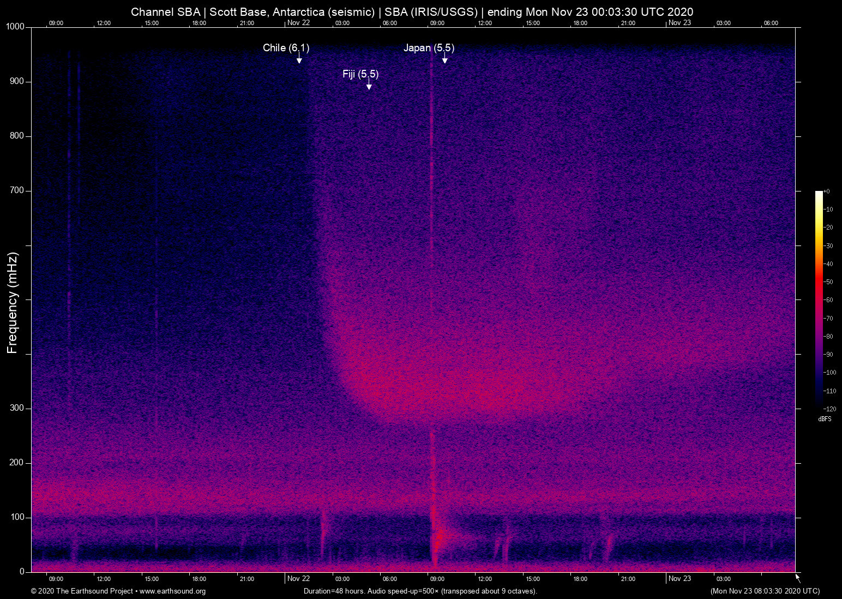Click the 800 frequency tick label
This screenshot has width=842, height=599.
click(x=17, y=136)
